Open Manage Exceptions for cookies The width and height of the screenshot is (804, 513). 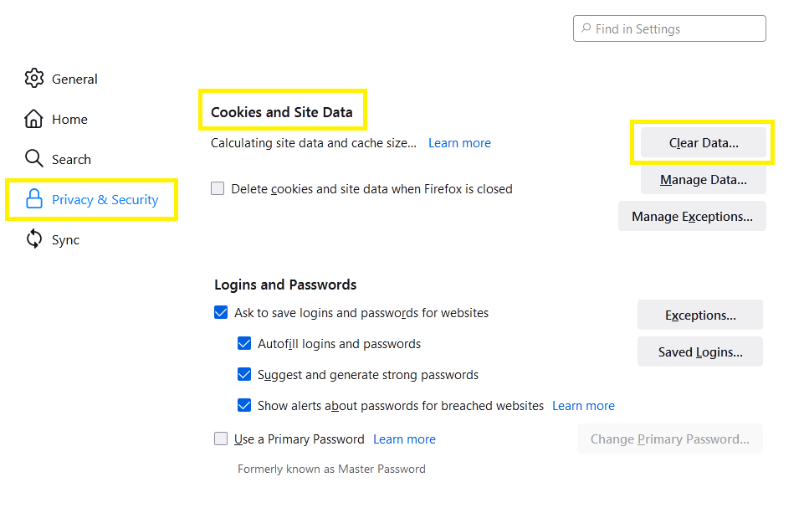(x=692, y=217)
